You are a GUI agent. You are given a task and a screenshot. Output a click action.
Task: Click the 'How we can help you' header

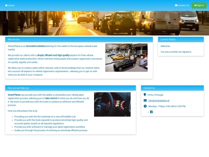70,88
